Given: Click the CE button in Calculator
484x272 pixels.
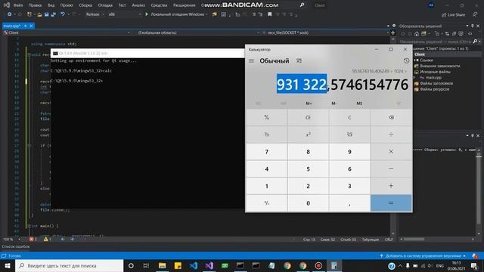Looking at the screenshot, I should click(x=308, y=118).
